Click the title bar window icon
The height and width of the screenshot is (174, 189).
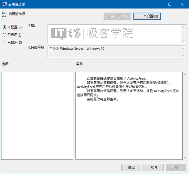5,4
